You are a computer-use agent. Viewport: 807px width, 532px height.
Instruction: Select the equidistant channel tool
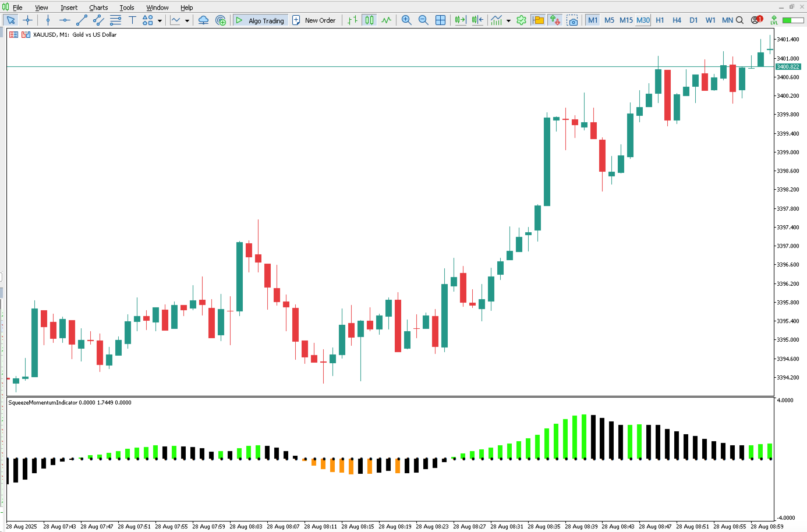[x=98, y=20]
